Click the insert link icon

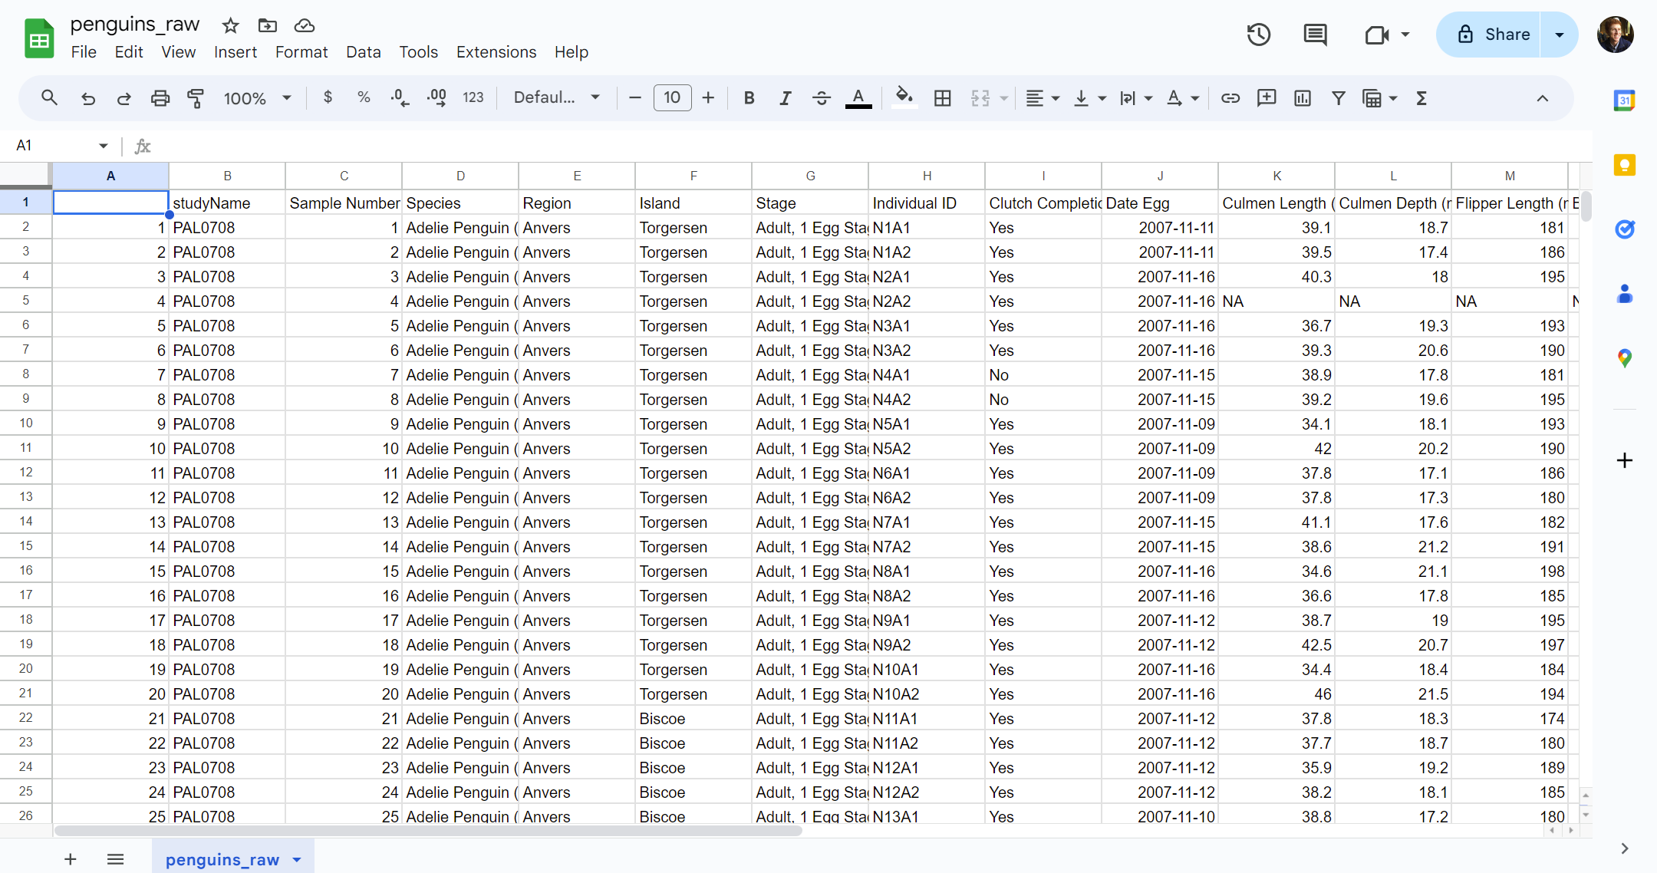[x=1230, y=98]
